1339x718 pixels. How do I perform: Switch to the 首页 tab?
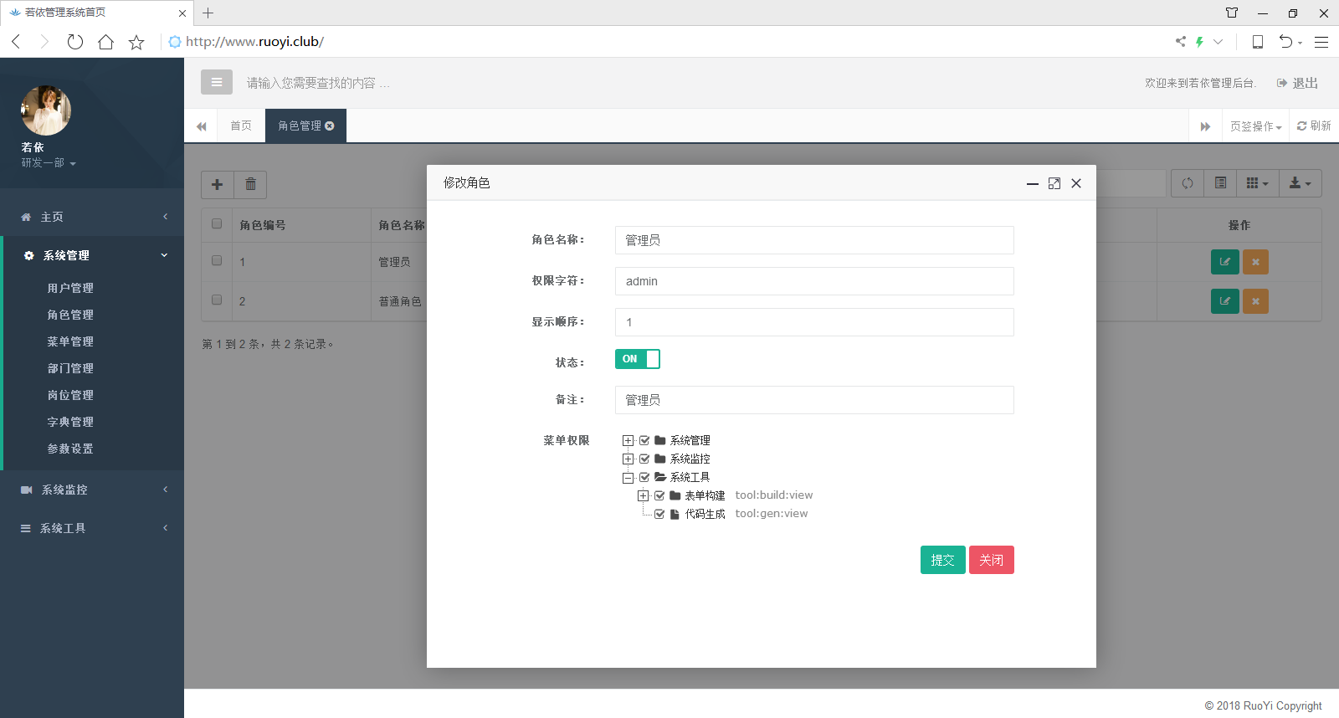point(241,126)
